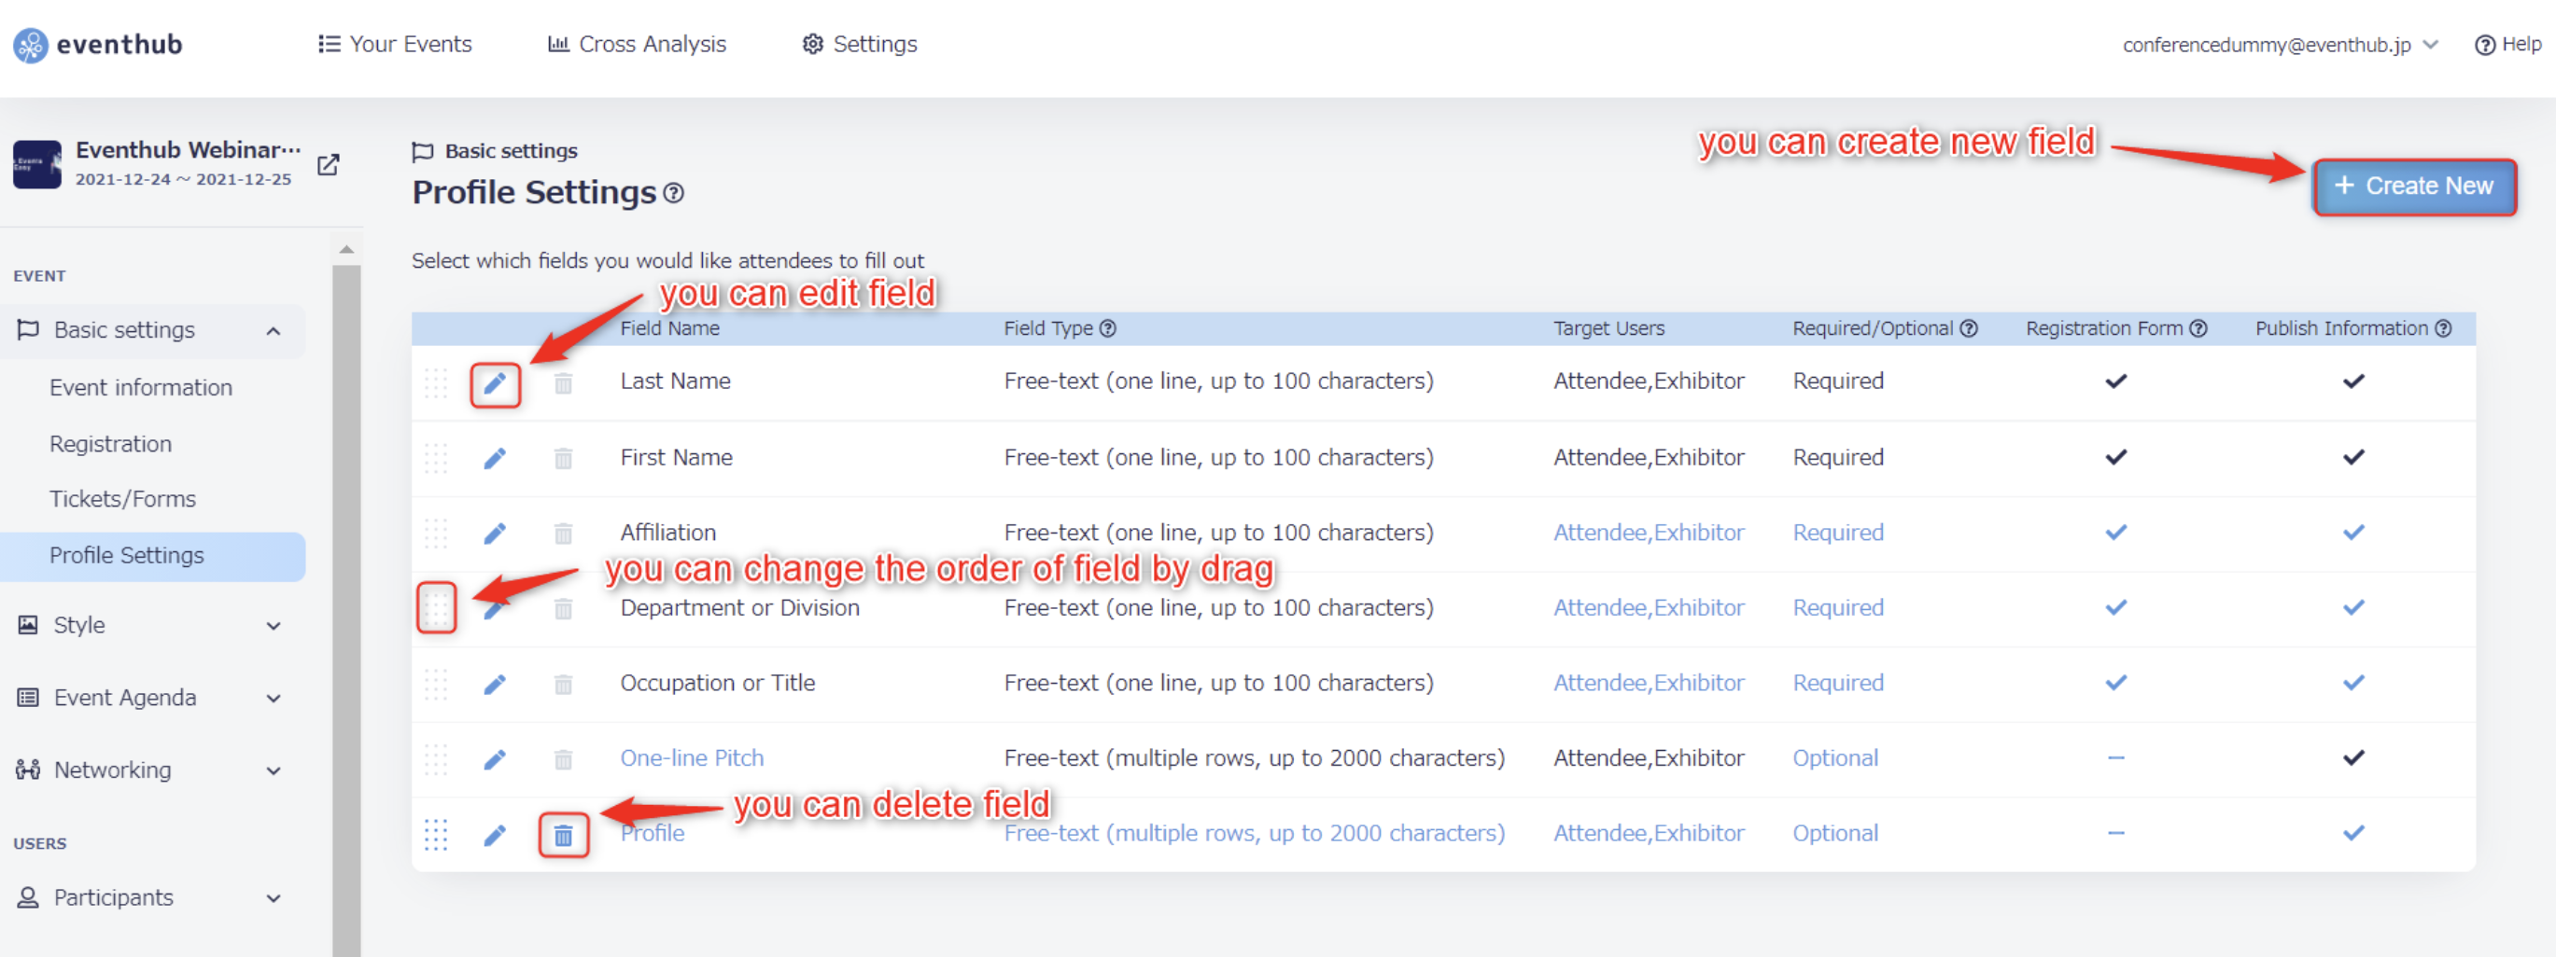Click drag handle for Last Name row
The width and height of the screenshot is (2556, 957).
437,382
